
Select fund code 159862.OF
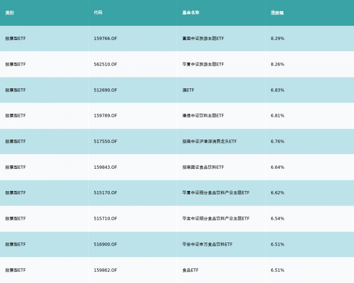pyautogui.click(x=105, y=270)
